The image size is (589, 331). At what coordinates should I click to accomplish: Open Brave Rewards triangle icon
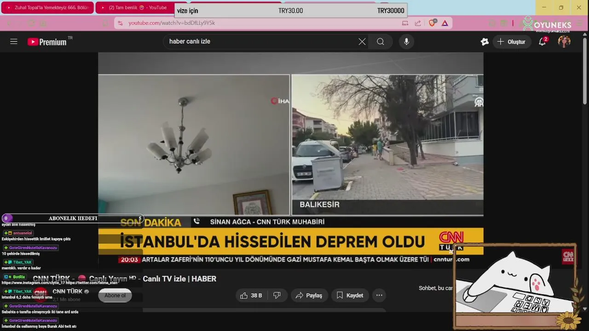pos(445,23)
